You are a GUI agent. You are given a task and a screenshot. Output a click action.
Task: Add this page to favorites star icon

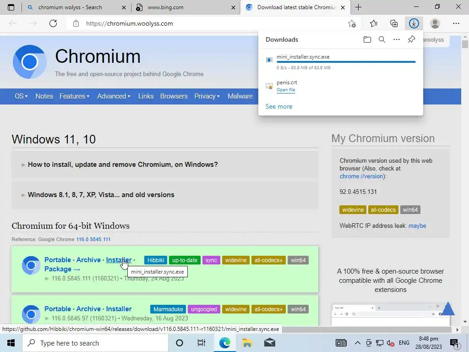click(x=352, y=23)
